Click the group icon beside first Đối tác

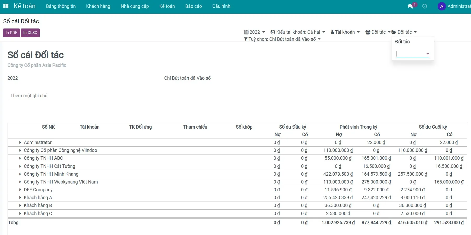[x=368, y=32]
